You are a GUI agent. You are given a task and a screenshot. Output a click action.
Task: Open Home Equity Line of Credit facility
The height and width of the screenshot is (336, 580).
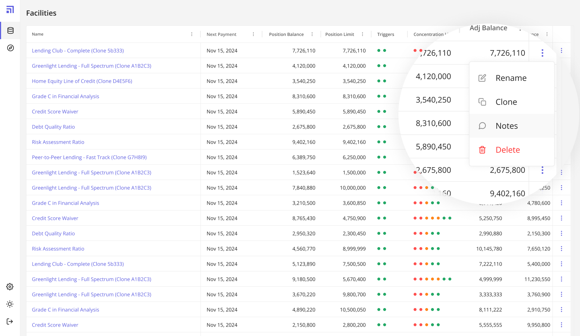click(82, 81)
